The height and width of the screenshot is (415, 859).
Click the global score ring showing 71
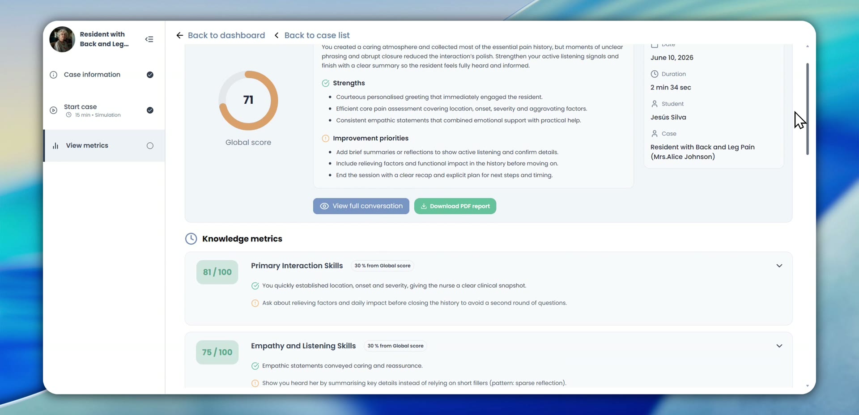(x=248, y=100)
